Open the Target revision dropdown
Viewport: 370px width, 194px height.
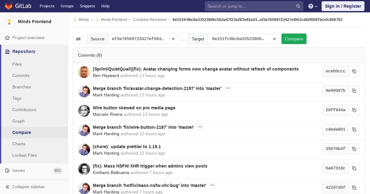point(244,39)
